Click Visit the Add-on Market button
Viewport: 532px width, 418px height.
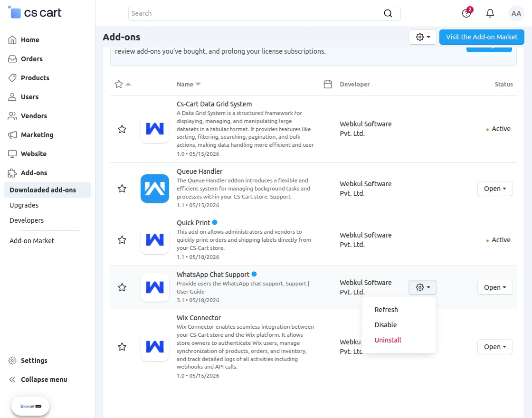point(482,37)
